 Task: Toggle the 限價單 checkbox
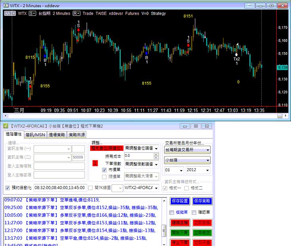pos(104,177)
